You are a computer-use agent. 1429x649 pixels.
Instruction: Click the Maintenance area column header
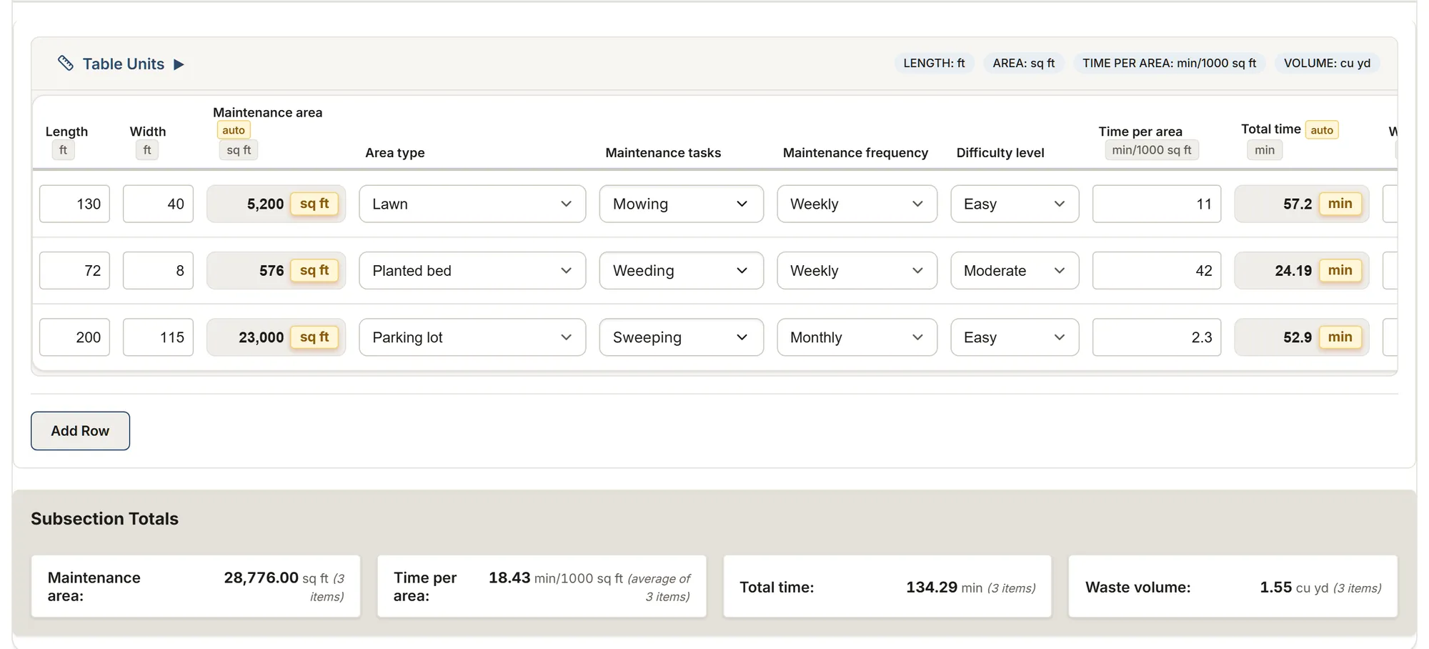(267, 112)
